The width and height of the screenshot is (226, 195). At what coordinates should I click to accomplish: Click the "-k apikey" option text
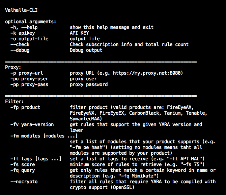[x=23, y=33]
